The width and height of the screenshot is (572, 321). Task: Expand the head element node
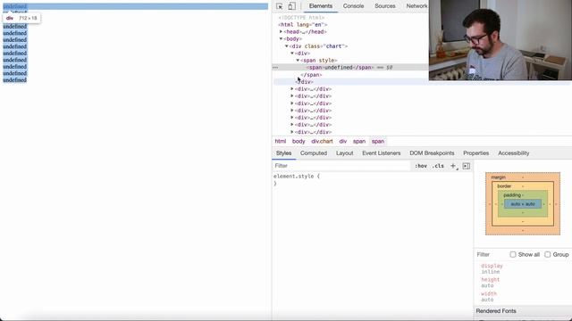coord(281,32)
